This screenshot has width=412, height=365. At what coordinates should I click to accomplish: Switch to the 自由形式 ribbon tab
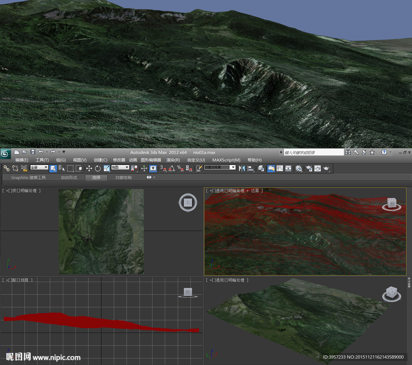pyautogui.click(x=69, y=177)
